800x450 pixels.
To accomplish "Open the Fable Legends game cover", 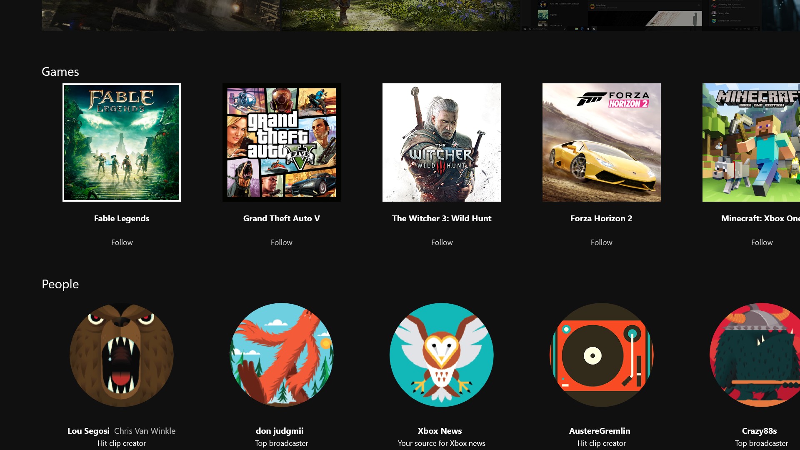I will [122, 142].
